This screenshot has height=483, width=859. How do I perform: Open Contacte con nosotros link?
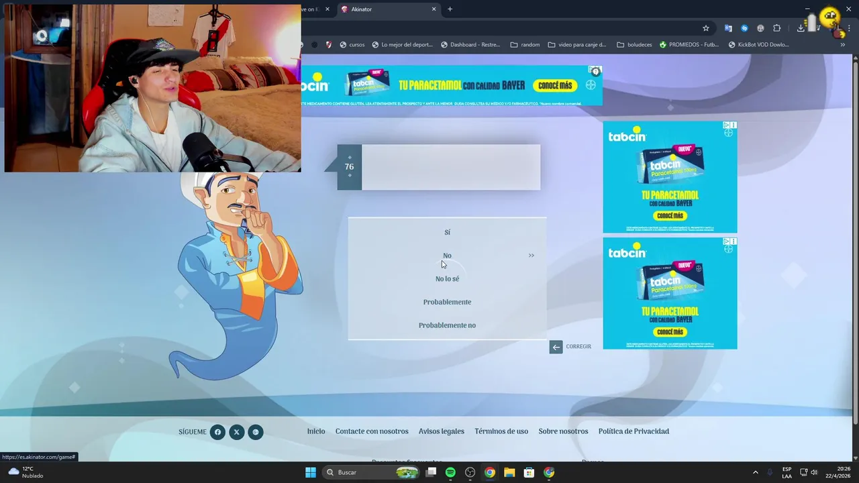(x=372, y=431)
